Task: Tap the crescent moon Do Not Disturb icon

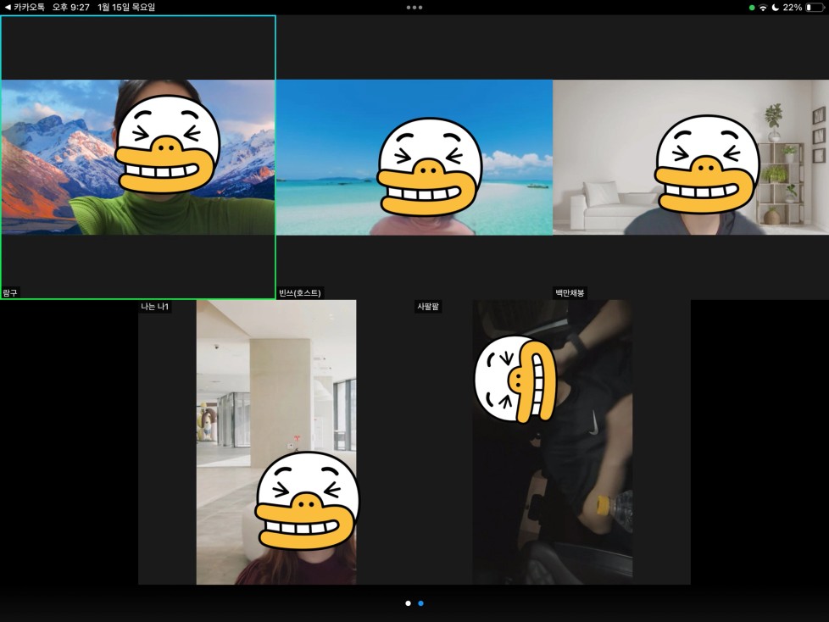Action: click(x=775, y=7)
